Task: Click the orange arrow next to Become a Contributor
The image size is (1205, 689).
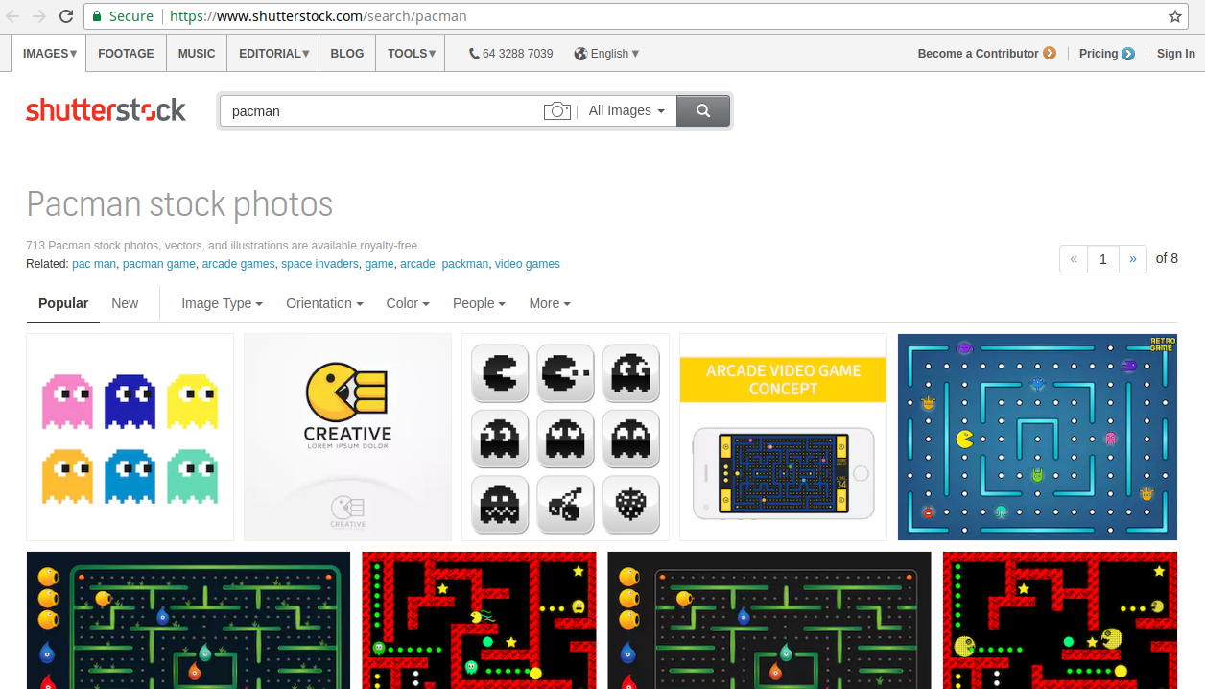Action: pos(1050,54)
